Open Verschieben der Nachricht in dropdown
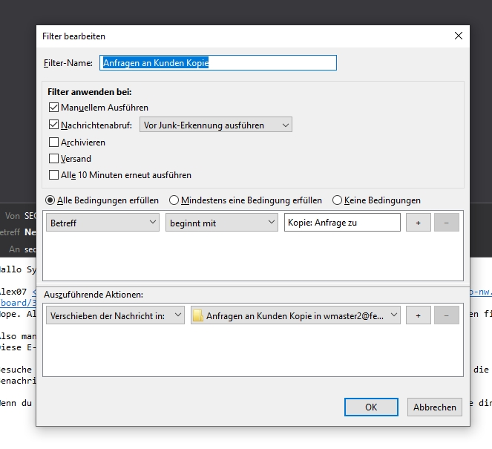Image resolution: width=492 pixels, height=449 pixels. pos(115,315)
